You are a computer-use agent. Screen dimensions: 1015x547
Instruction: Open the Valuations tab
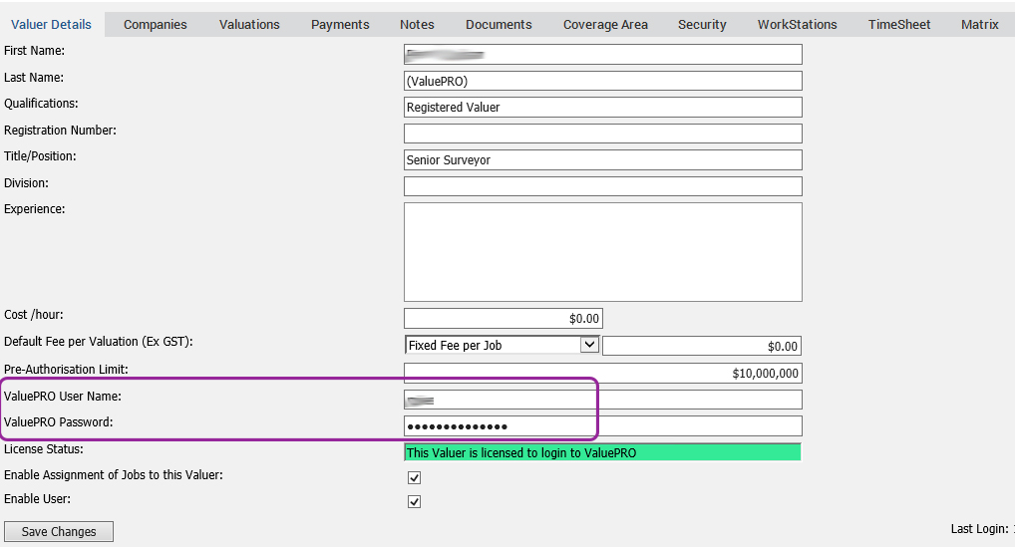coord(249,25)
